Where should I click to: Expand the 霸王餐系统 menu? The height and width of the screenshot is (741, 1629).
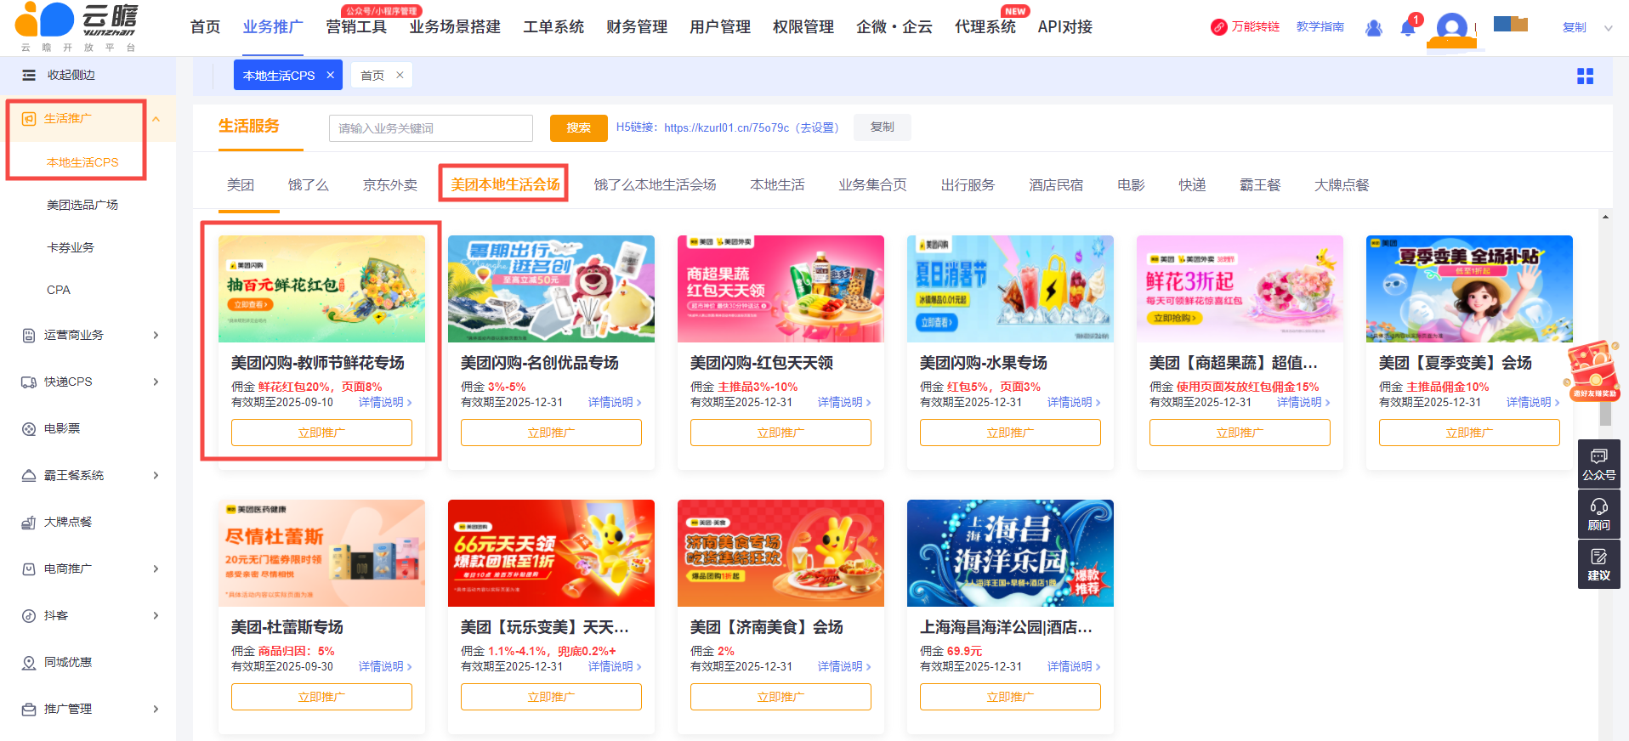pos(156,476)
